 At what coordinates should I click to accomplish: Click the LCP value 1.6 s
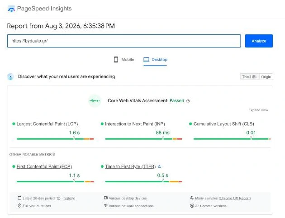click(74, 133)
